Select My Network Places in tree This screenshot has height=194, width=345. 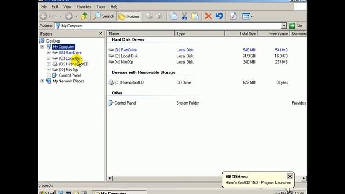[68, 81]
